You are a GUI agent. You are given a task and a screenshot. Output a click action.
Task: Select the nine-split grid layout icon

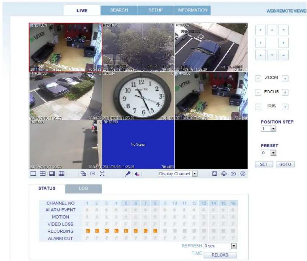[x=61, y=174]
